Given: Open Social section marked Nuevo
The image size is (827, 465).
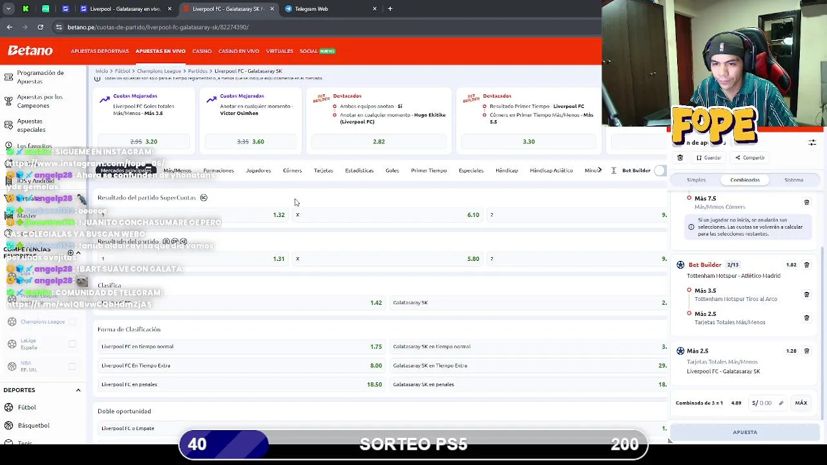Looking at the screenshot, I should [x=317, y=51].
